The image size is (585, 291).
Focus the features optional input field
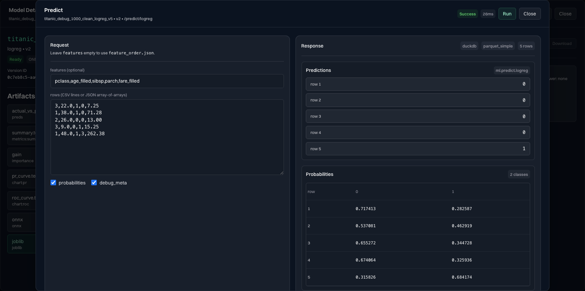point(167,81)
